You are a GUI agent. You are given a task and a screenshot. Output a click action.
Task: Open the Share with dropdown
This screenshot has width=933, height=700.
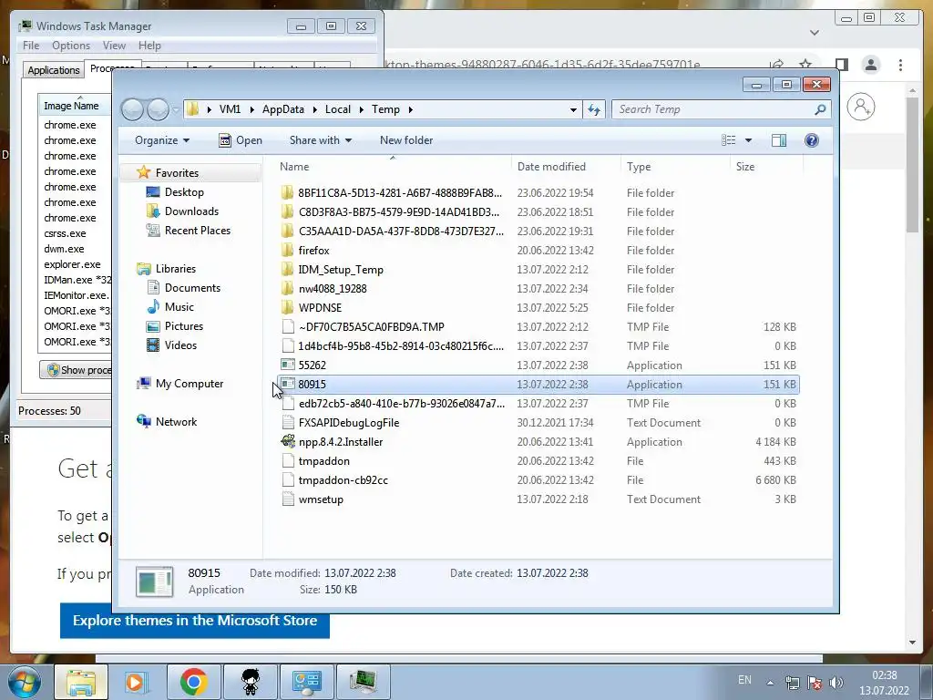pyautogui.click(x=320, y=140)
